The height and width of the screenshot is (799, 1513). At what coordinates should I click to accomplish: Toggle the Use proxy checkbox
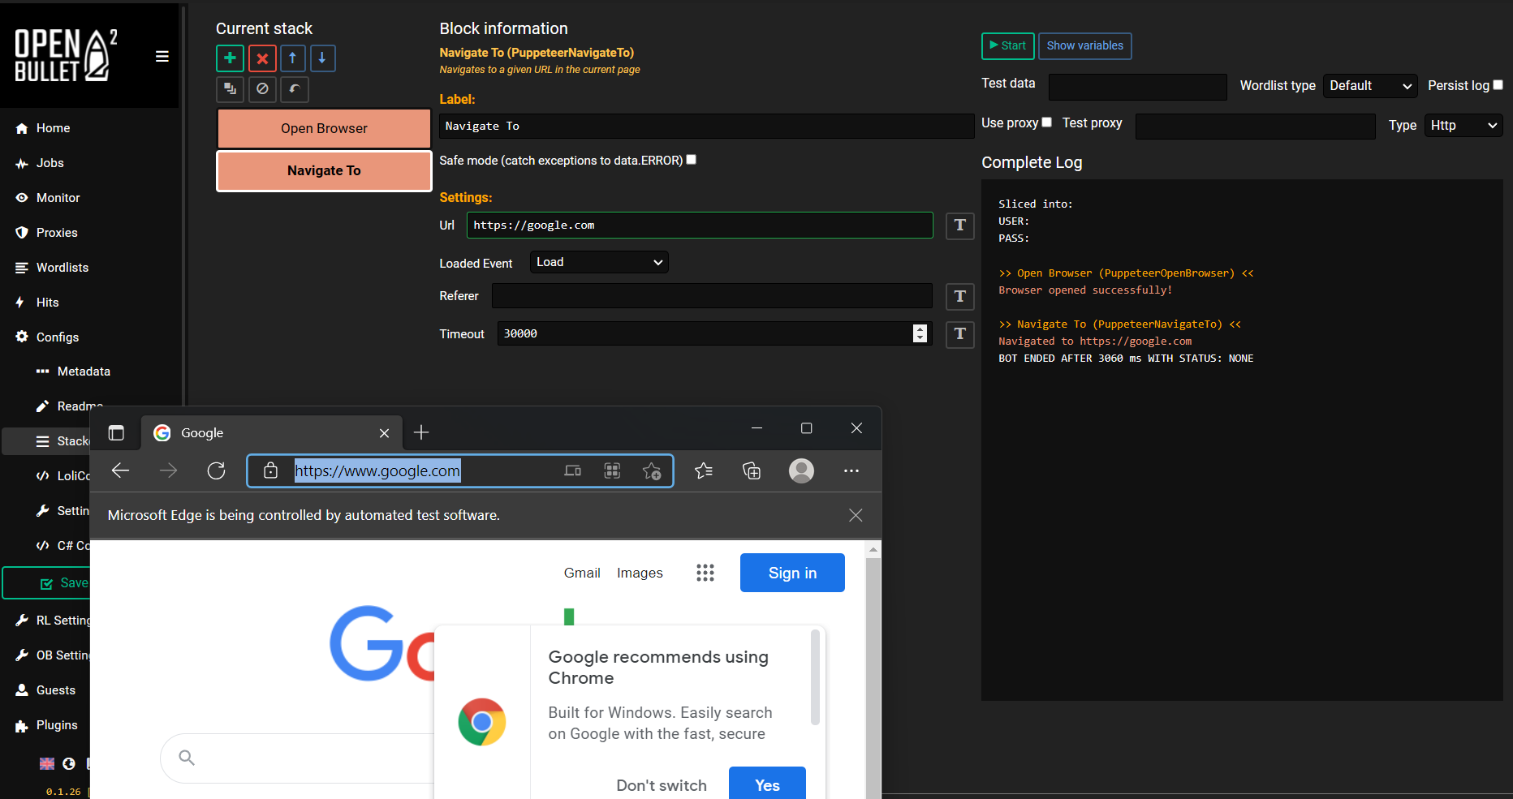1047,122
